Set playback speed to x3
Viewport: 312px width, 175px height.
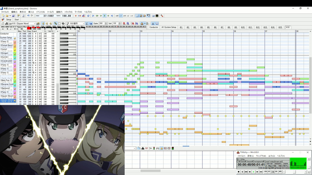click(x=132, y=16)
